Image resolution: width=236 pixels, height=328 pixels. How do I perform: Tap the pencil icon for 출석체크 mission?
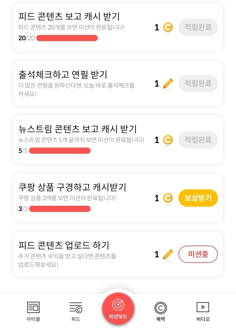[x=168, y=84]
